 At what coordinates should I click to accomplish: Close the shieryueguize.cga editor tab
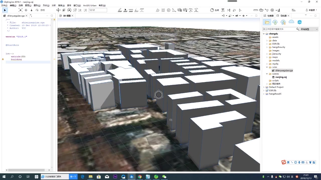(26, 16)
